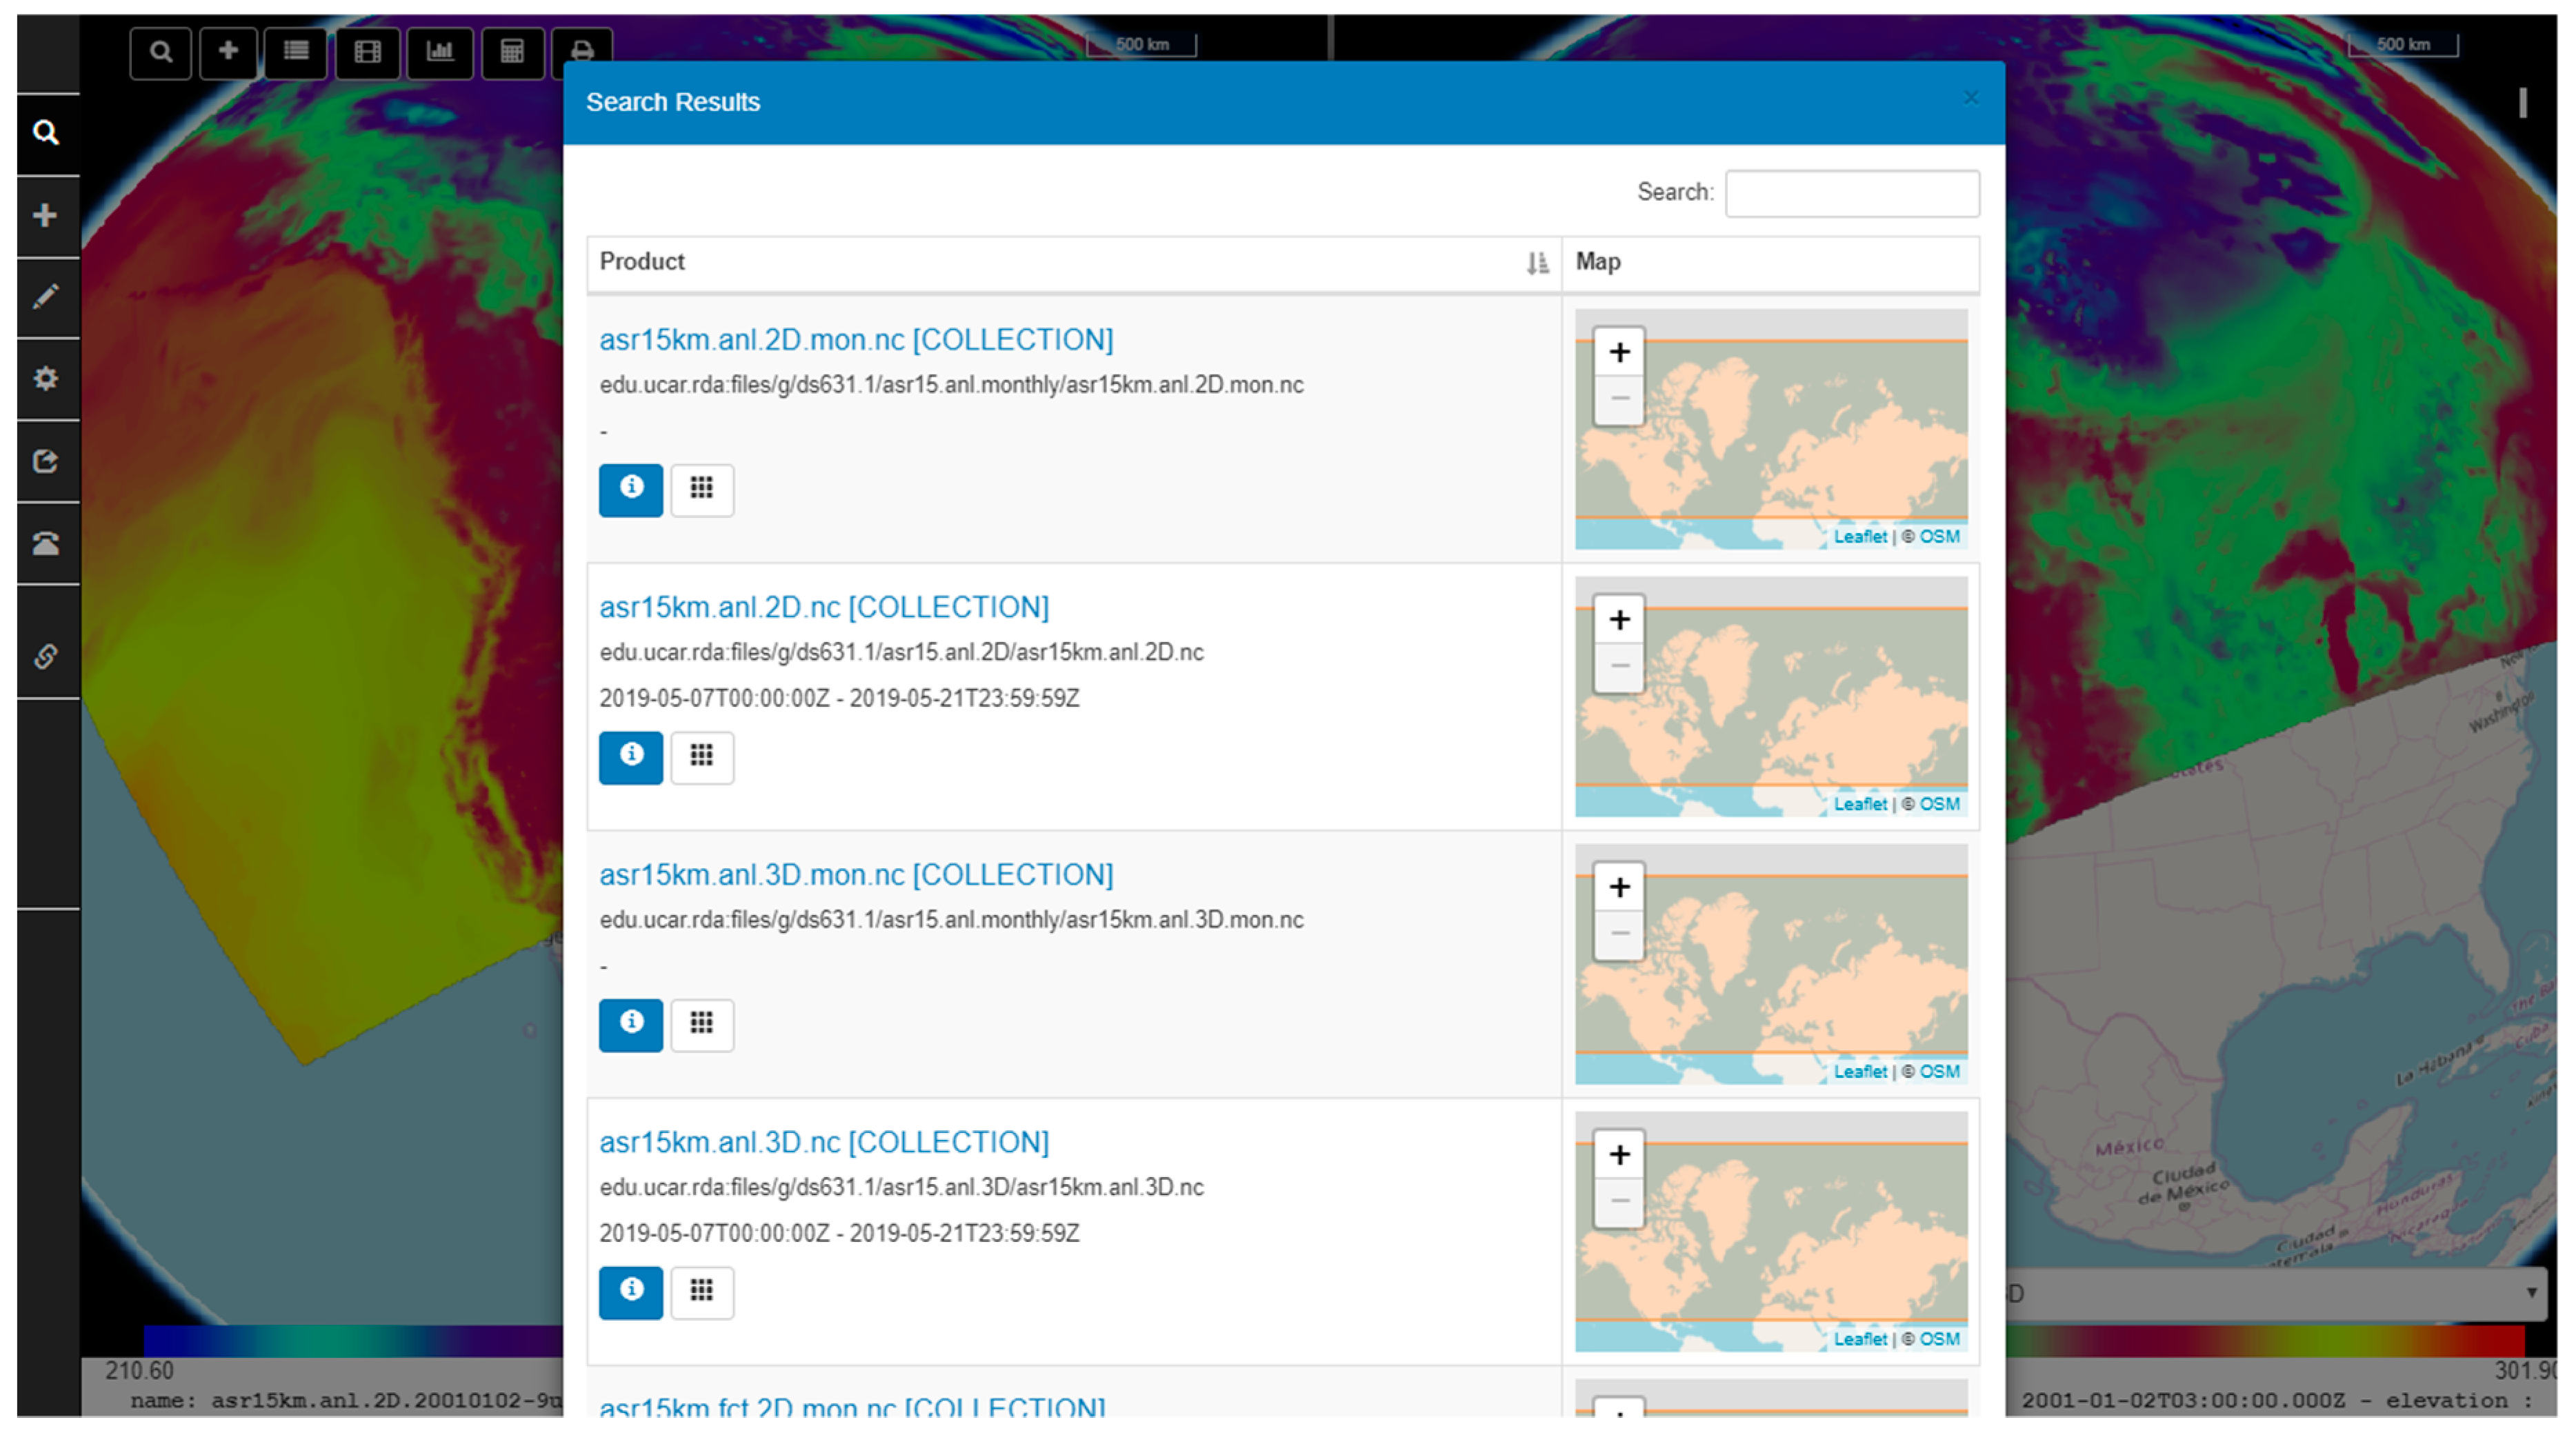Viewport: 2576px width, 1433px height.
Task: Close the Search Results dialog
Action: click(1970, 98)
